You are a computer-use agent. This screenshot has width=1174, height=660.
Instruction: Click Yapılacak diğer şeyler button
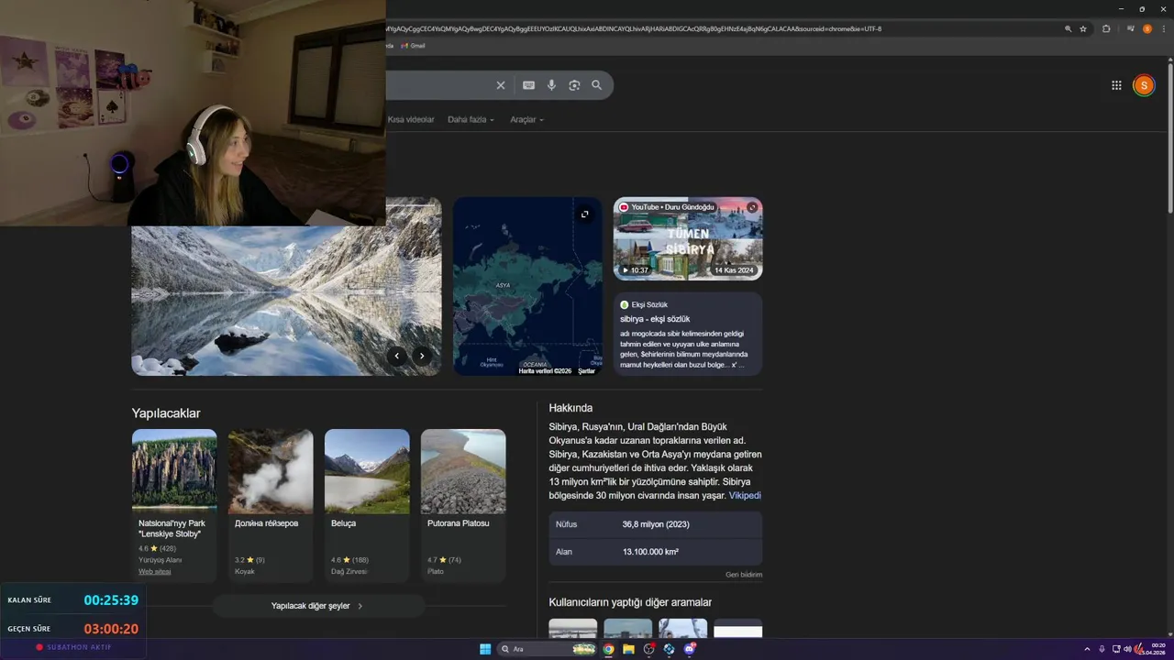[318, 606]
